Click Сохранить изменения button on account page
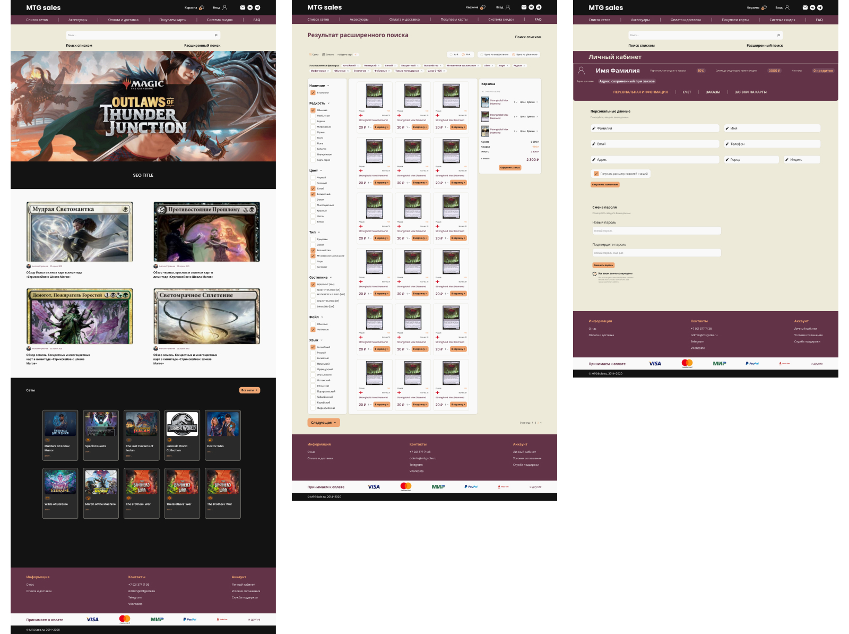This screenshot has width=849, height=634. pos(605,185)
